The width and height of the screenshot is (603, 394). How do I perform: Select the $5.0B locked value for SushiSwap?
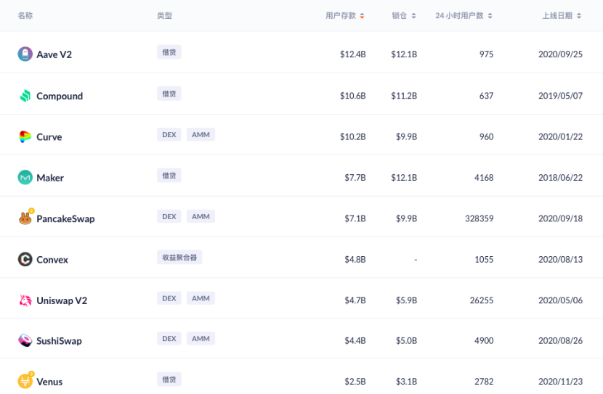pyautogui.click(x=407, y=340)
